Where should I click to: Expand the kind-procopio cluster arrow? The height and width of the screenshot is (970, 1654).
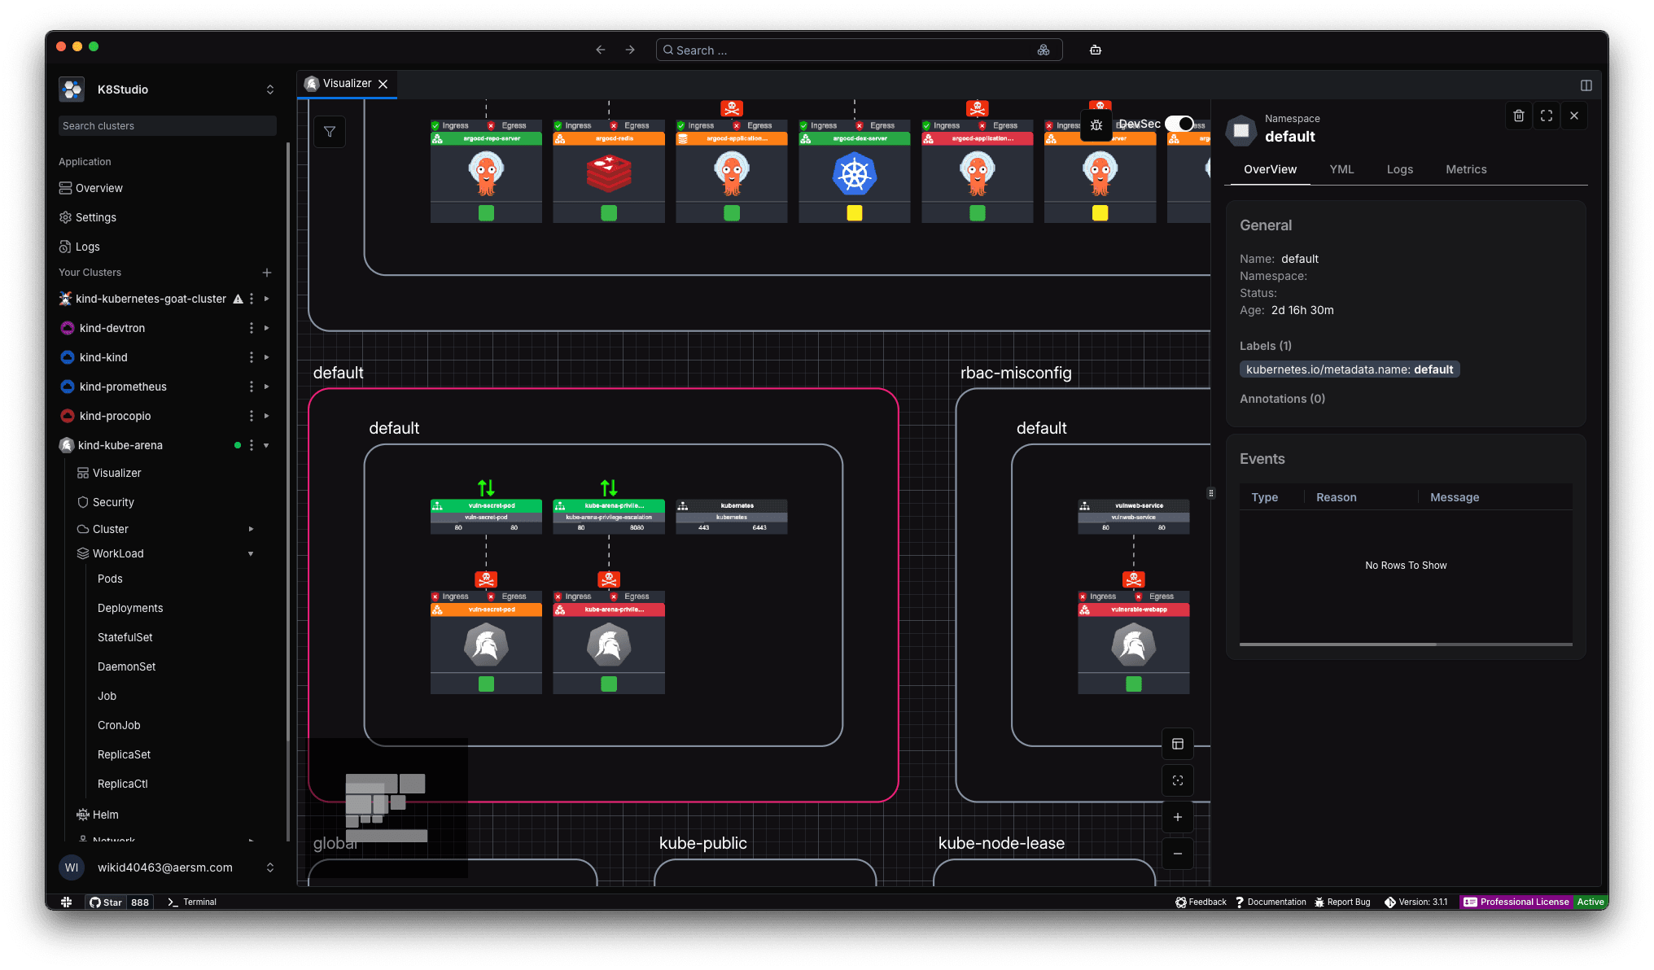(x=266, y=416)
